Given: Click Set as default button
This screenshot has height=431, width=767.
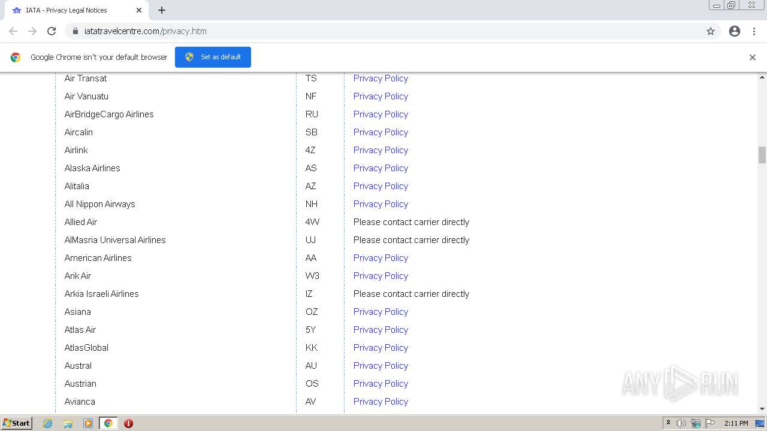Looking at the screenshot, I should point(213,57).
